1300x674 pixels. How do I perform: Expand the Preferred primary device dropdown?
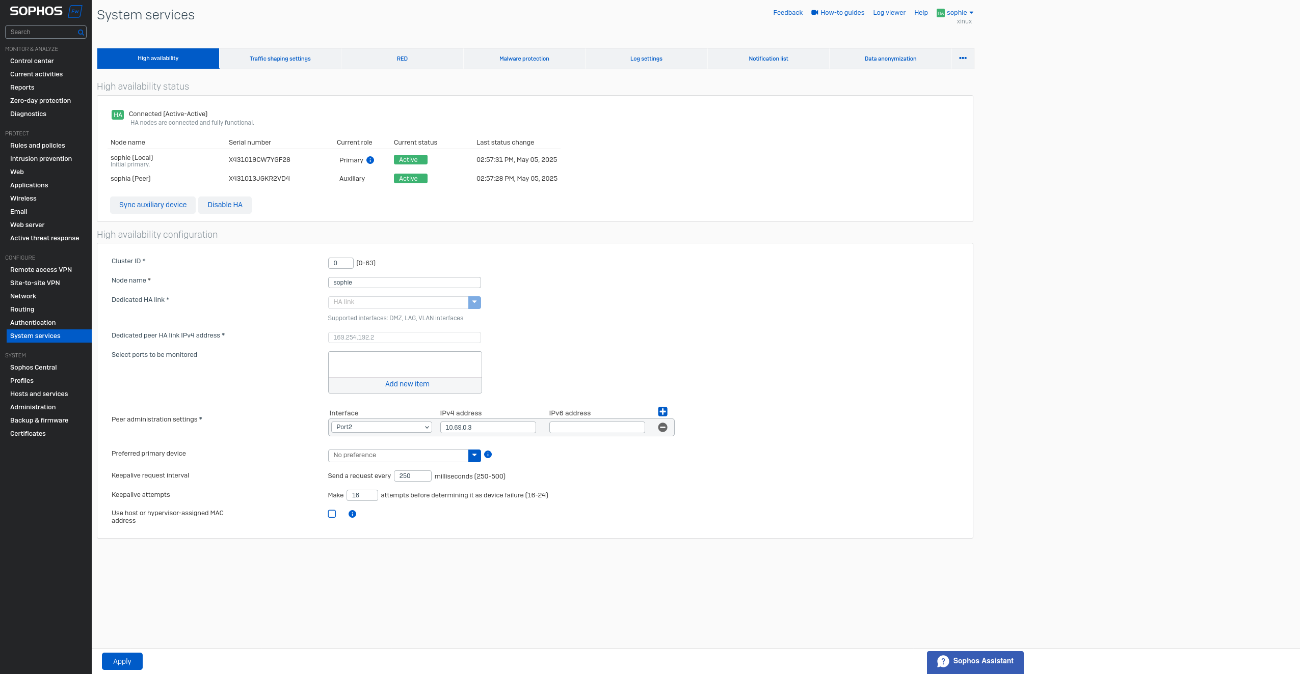click(474, 455)
